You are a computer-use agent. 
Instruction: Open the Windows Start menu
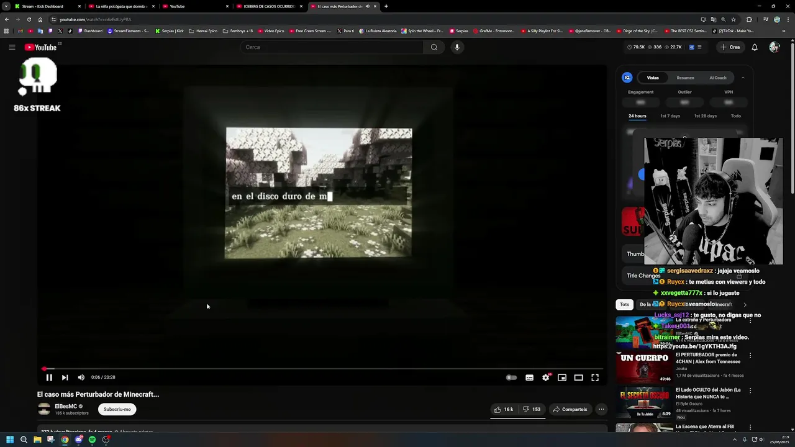click(10, 440)
